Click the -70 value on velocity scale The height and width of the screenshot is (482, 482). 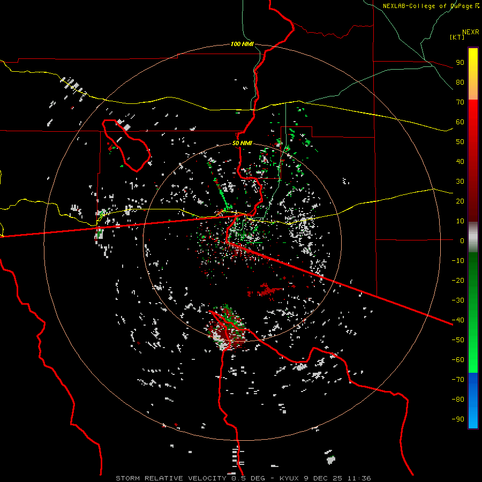tap(458, 379)
